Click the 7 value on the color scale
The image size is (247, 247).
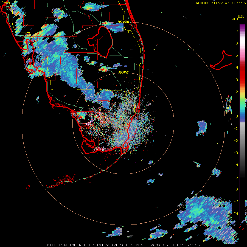coord(237,31)
